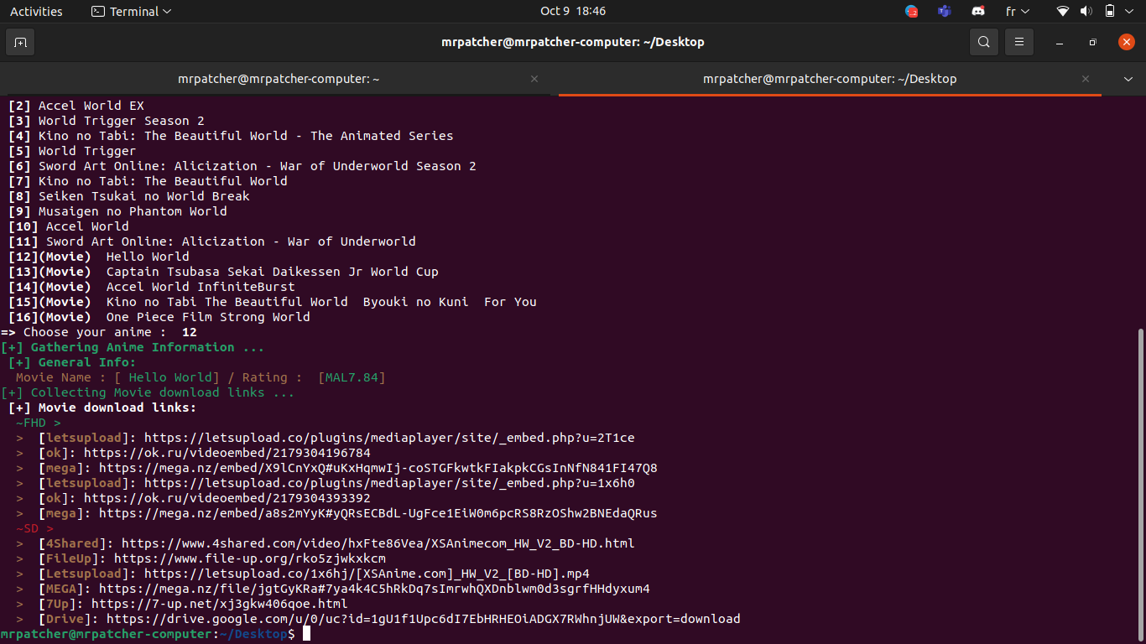Image resolution: width=1146 pixels, height=644 pixels.
Task: Click the "[MAL7.84]" rating text
Action: point(352,377)
